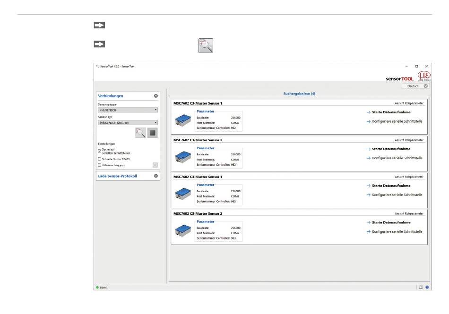Click the Suchergebnisse (4) heading
Image resolution: width=449 pixels, height=314 pixels.
point(299,93)
